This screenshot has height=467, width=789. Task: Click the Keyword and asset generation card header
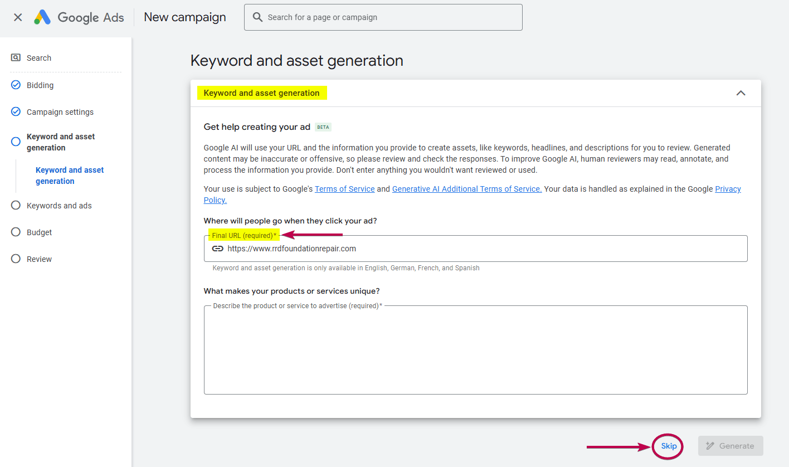[476, 93]
